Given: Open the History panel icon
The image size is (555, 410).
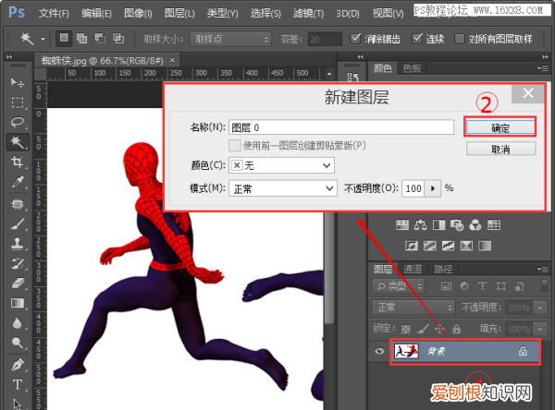Looking at the screenshot, I should click(353, 77).
